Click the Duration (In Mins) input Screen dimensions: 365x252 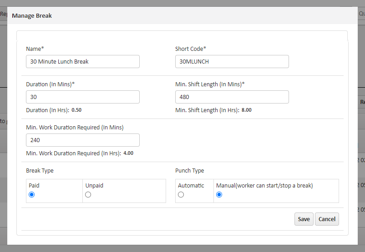tap(82, 97)
